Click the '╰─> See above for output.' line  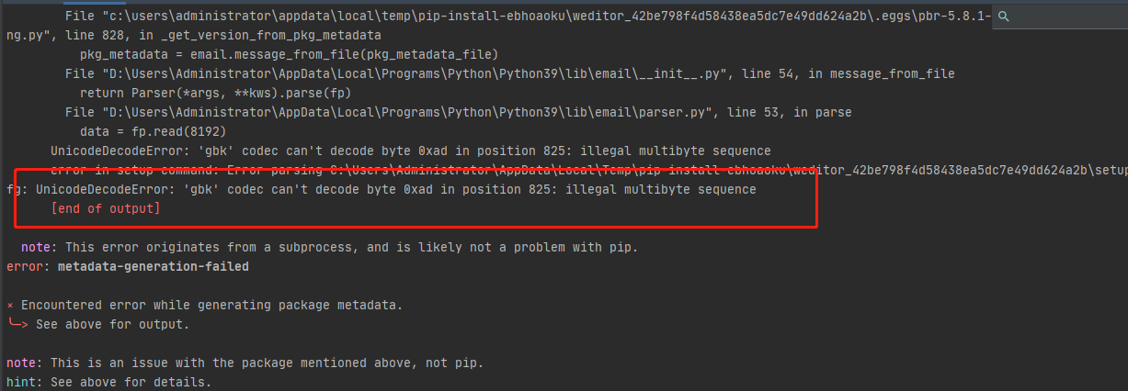point(97,324)
